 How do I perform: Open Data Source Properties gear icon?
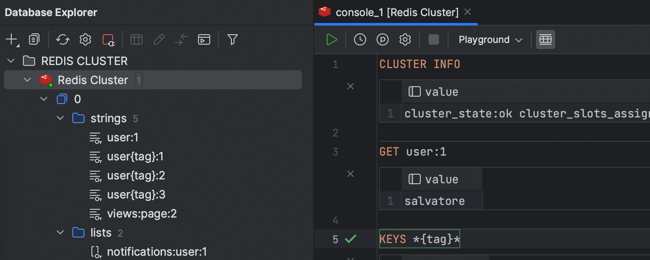85,40
